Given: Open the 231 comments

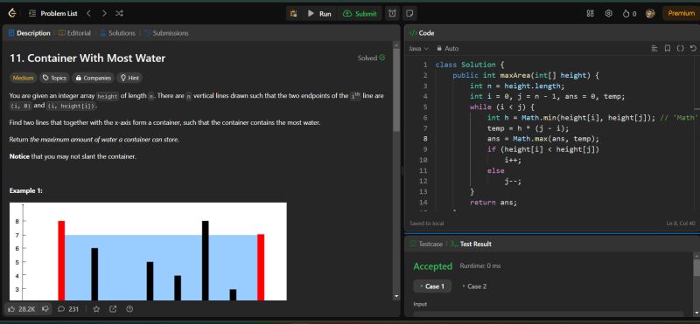Looking at the screenshot, I should (x=68, y=309).
